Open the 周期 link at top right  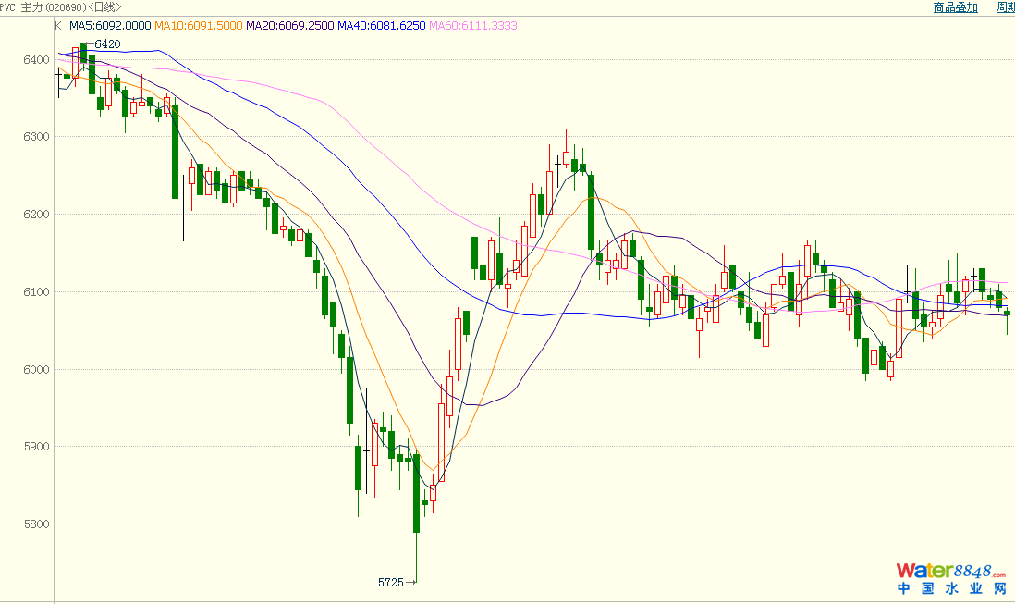[1005, 7]
